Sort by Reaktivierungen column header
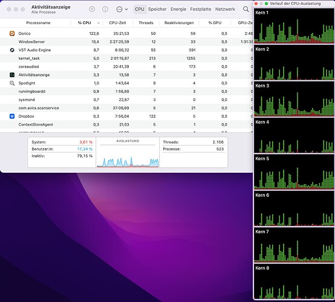The width and height of the screenshot is (335, 302). click(x=179, y=22)
